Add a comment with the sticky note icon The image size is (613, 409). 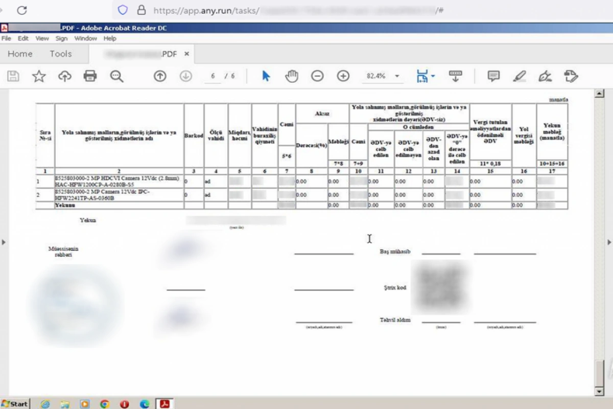coord(493,76)
